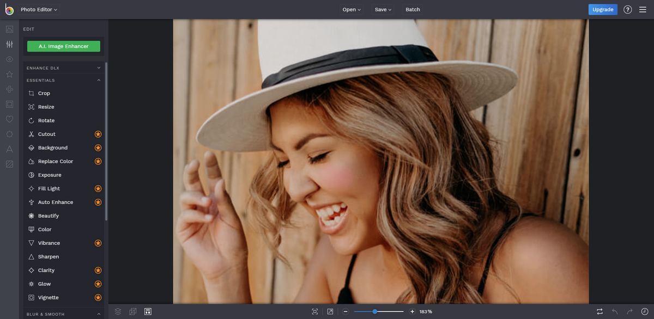Open the Photo Editor dropdown

click(x=39, y=9)
